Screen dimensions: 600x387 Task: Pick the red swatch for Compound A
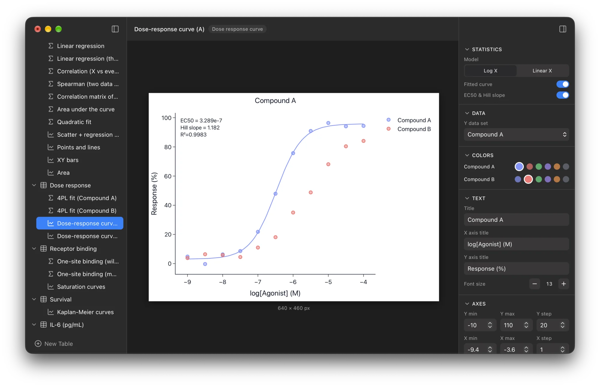[530, 166]
